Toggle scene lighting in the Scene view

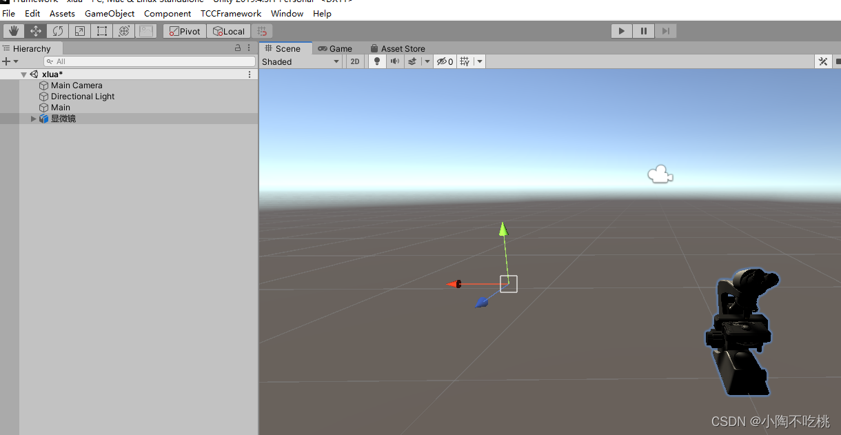point(376,61)
